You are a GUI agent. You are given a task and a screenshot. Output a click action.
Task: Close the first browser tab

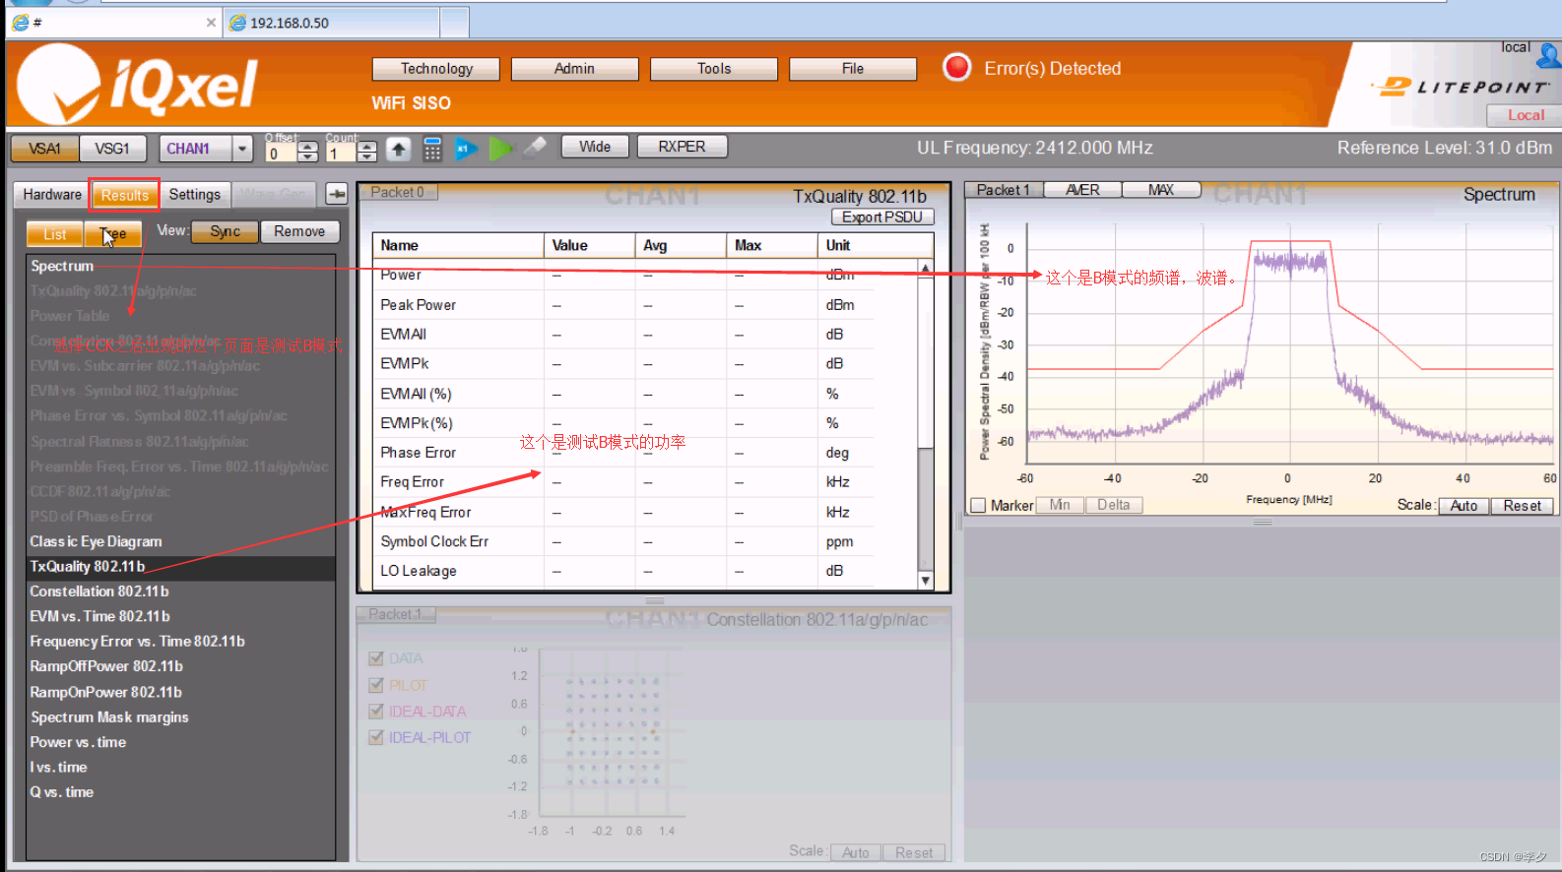pos(211,23)
